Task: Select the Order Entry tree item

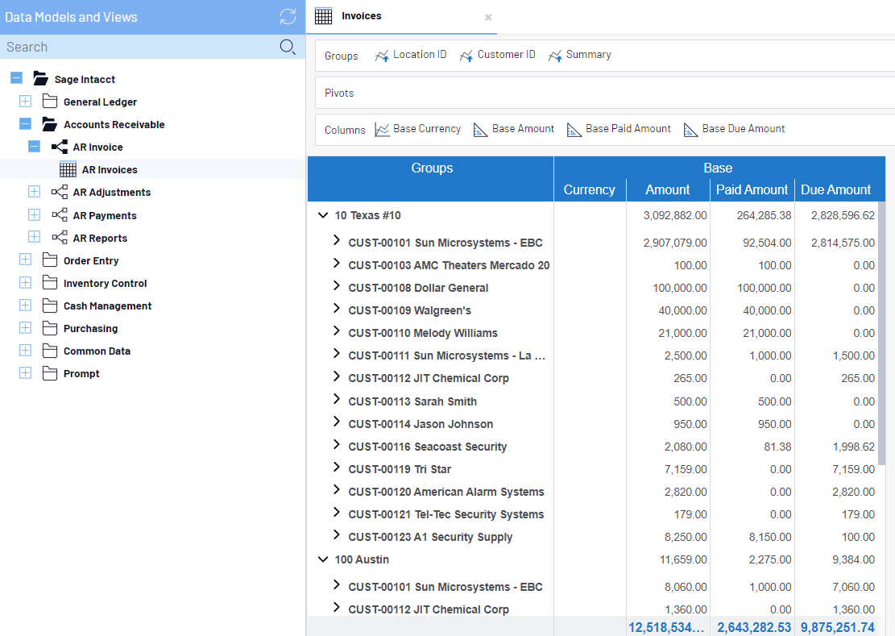Action: tap(91, 260)
